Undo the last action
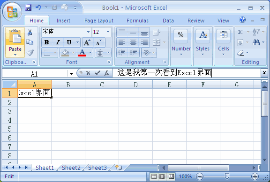Screen dimensions: 270x182 pos(38,8)
